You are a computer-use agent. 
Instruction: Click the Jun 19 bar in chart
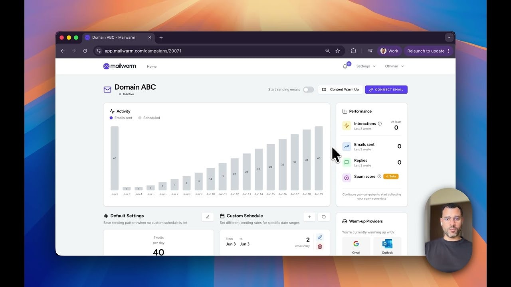coord(319,158)
